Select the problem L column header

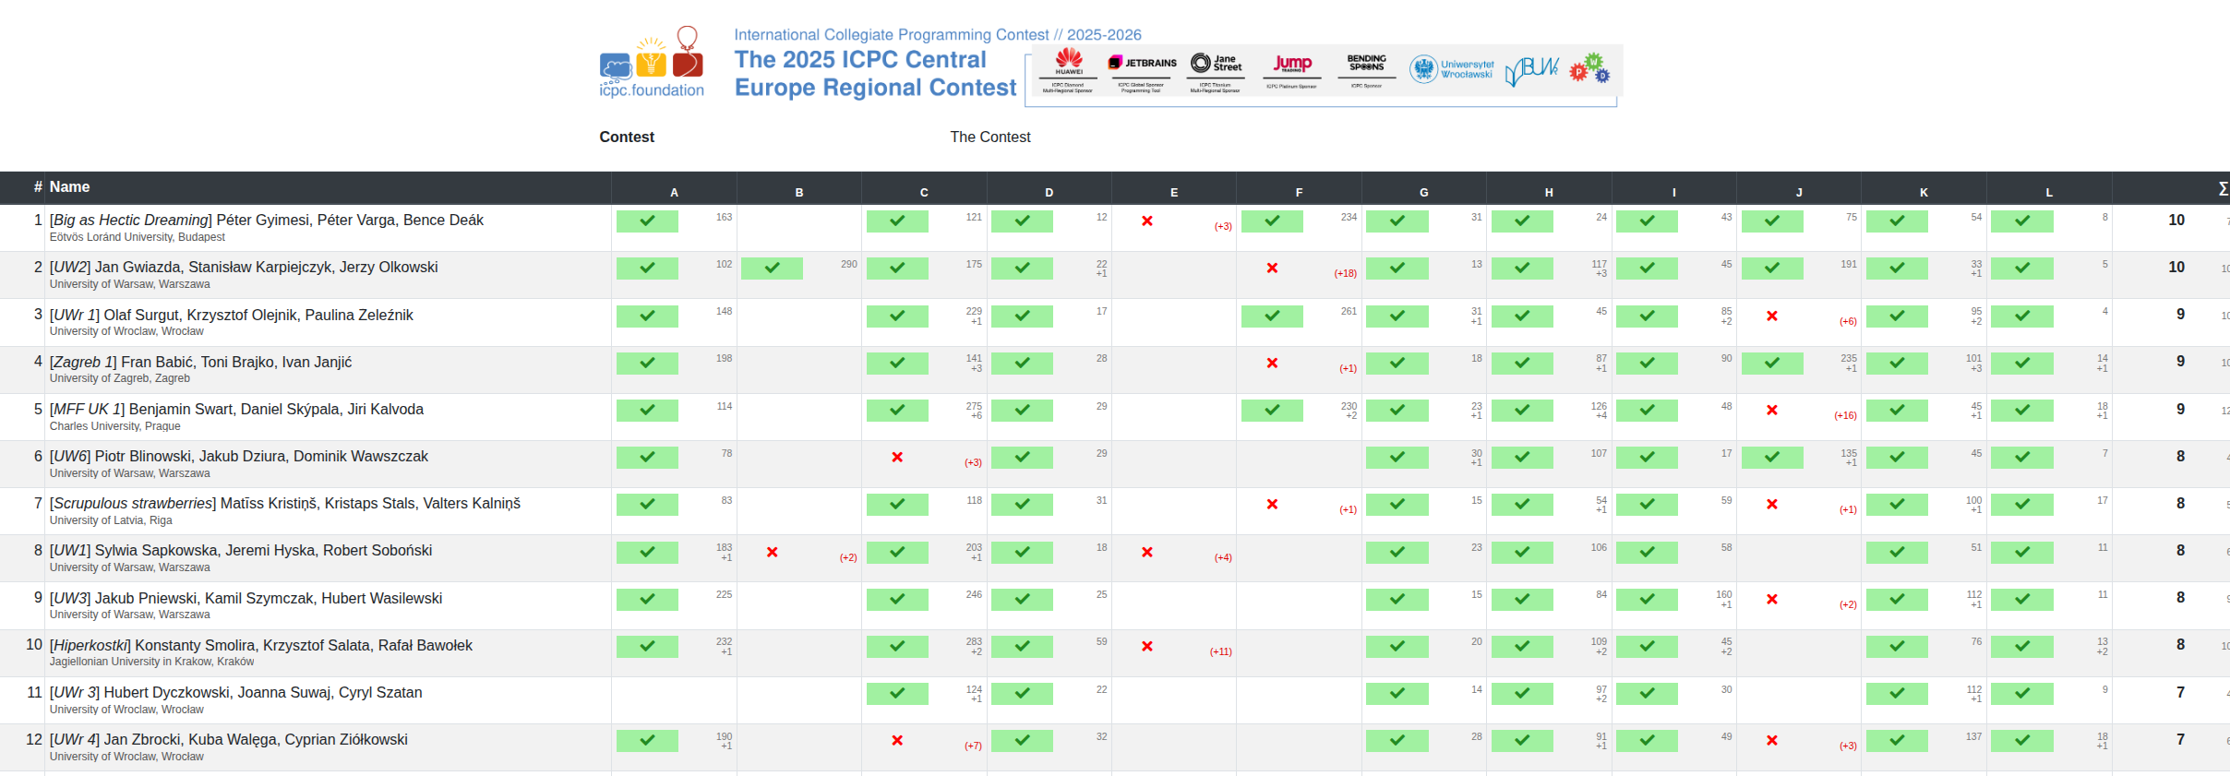(x=2048, y=192)
